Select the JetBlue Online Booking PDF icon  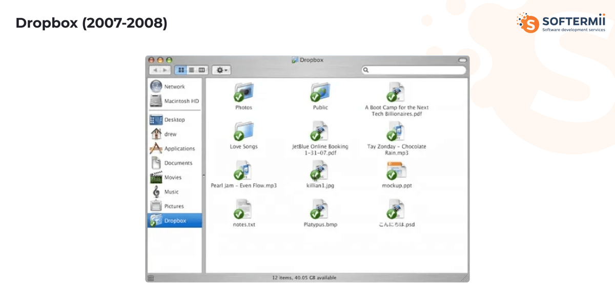point(320,131)
